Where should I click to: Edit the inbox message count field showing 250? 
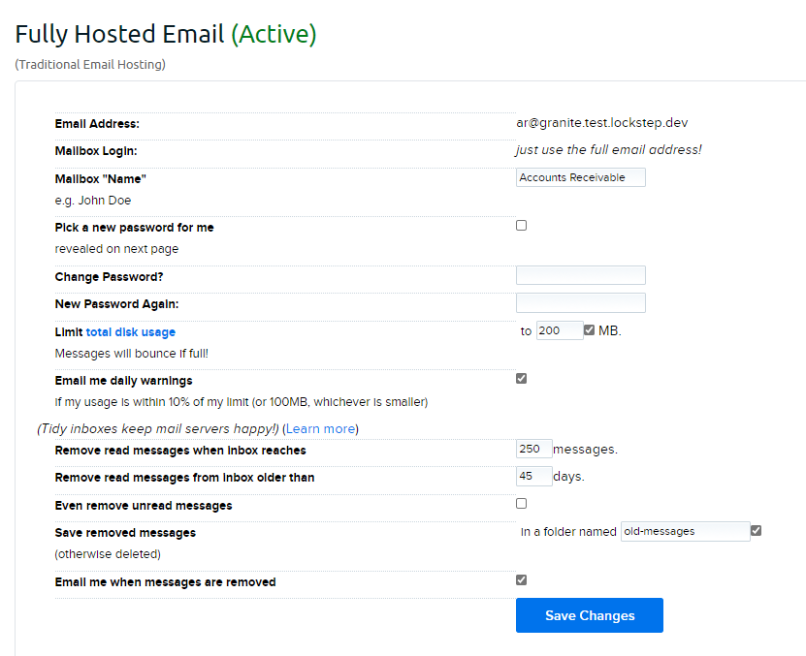coord(533,449)
